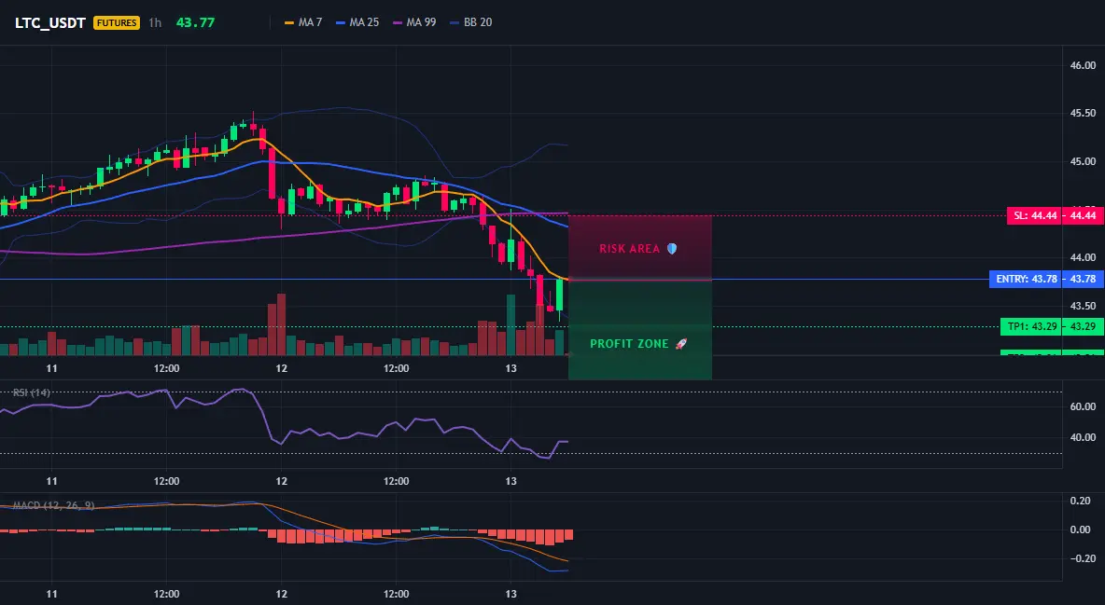The width and height of the screenshot is (1105, 605).
Task: Click the current price 43.77
Action: pos(195,22)
